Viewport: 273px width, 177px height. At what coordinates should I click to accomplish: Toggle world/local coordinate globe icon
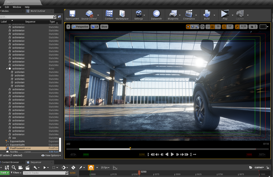click(x=202, y=27)
